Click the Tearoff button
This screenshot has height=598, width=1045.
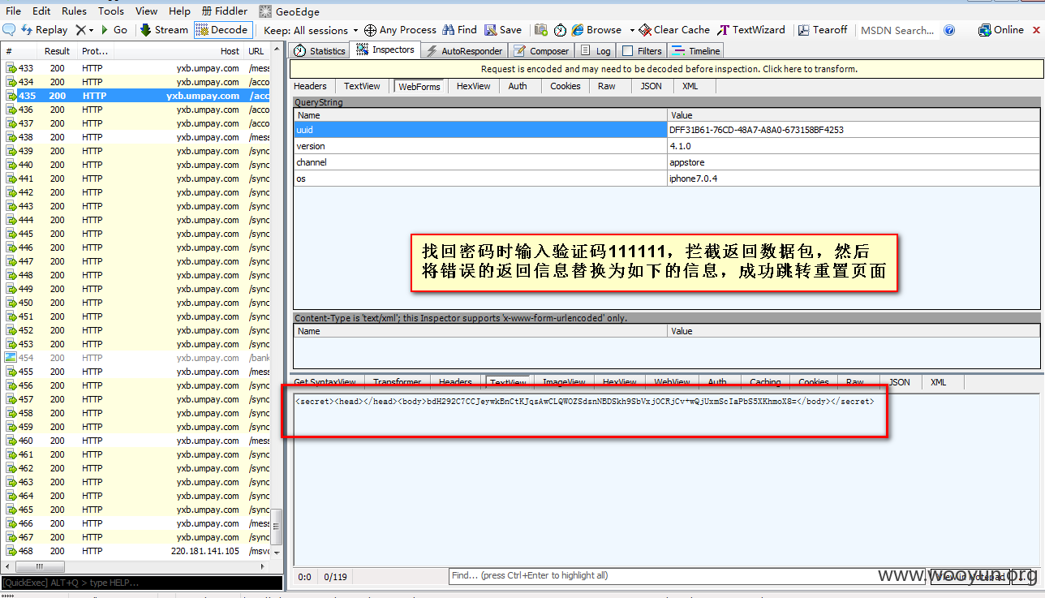(x=823, y=30)
